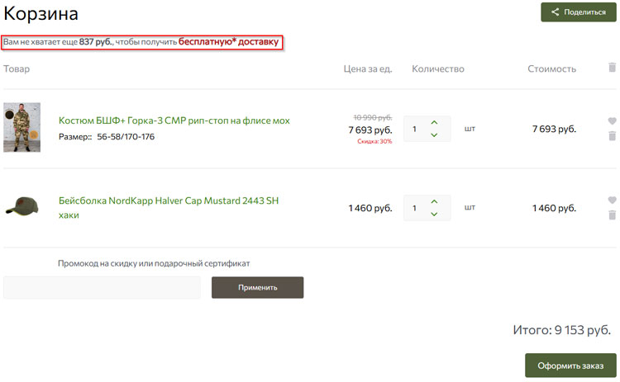This screenshot has width=620, height=382.
Task: Clear the cart with the header trash icon
Action: point(612,68)
